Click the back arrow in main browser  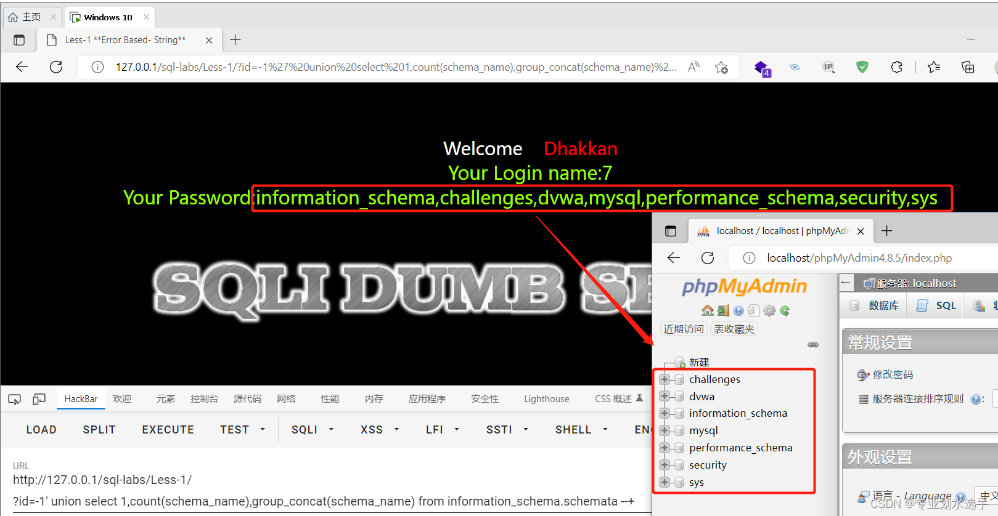(x=22, y=67)
